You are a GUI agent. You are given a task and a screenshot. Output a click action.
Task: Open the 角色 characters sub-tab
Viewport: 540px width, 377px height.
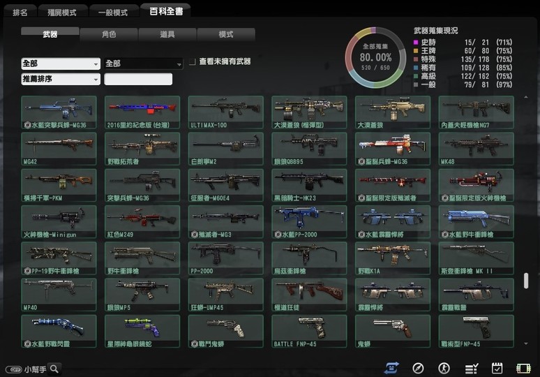coord(109,34)
